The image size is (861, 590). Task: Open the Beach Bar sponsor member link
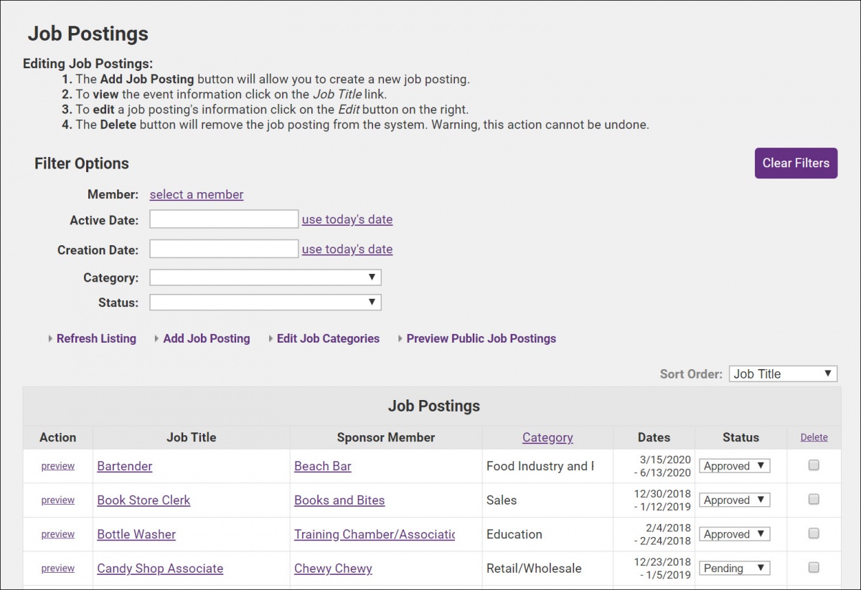pos(323,466)
